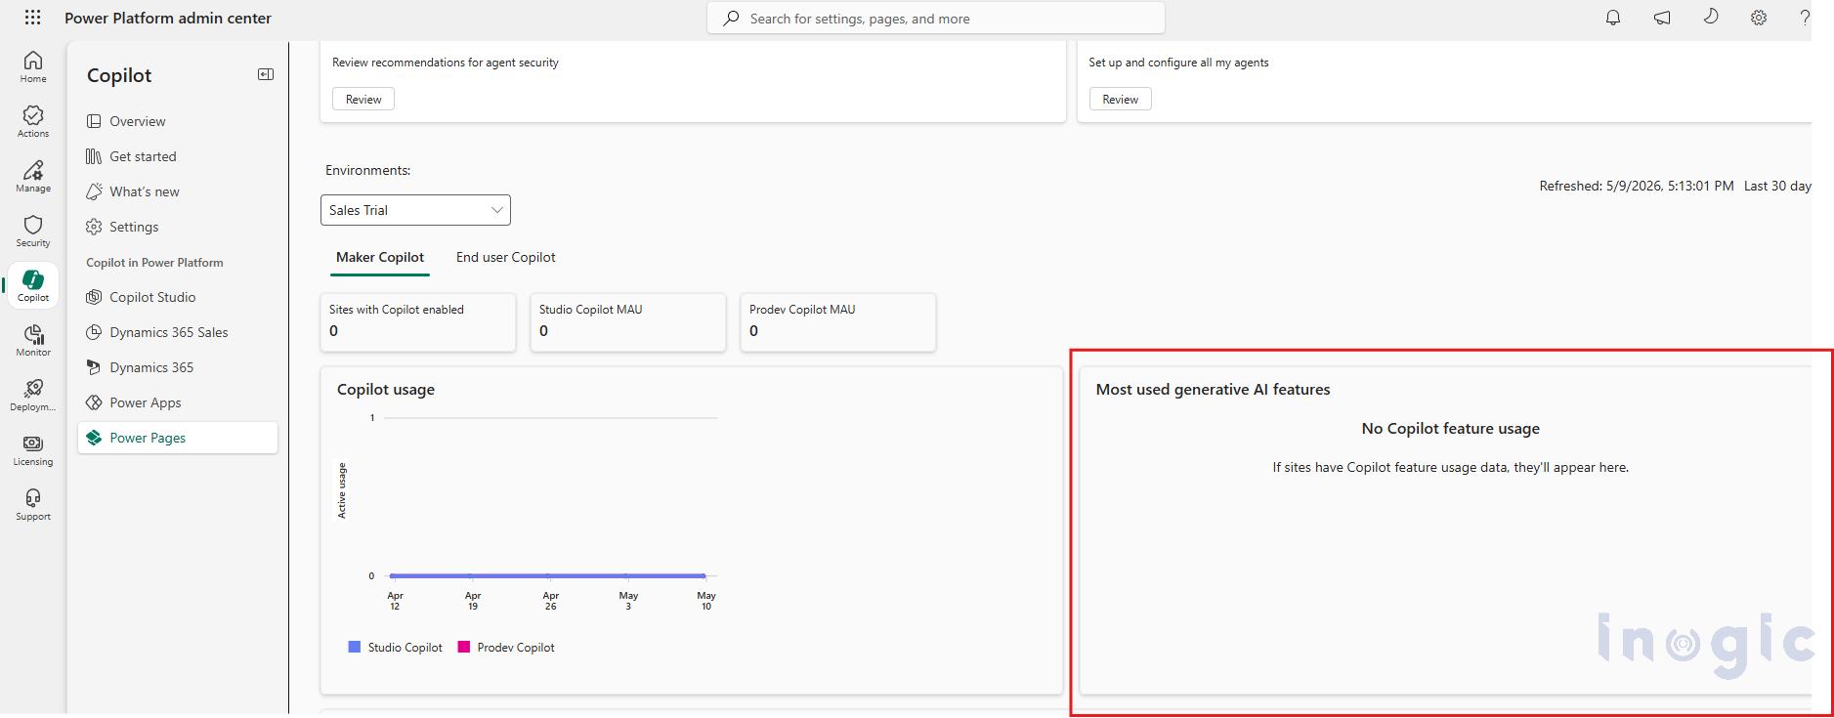Screen dimensions: 1834x718
Task: Click the May 10 axis label
Action: (706, 601)
